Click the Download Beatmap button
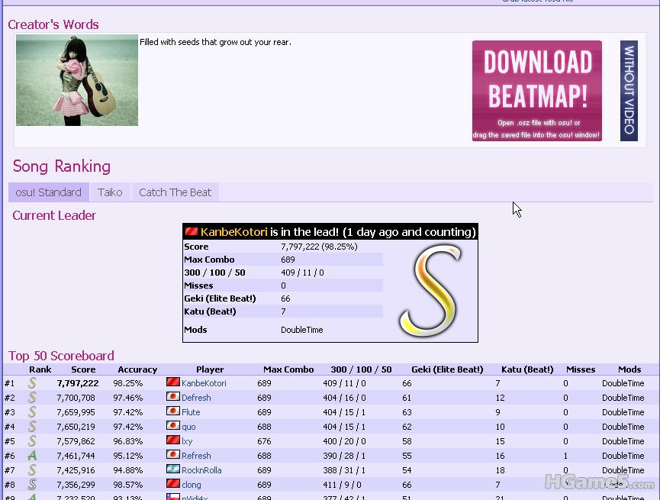This screenshot has height=500, width=660. [x=536, y=91]
